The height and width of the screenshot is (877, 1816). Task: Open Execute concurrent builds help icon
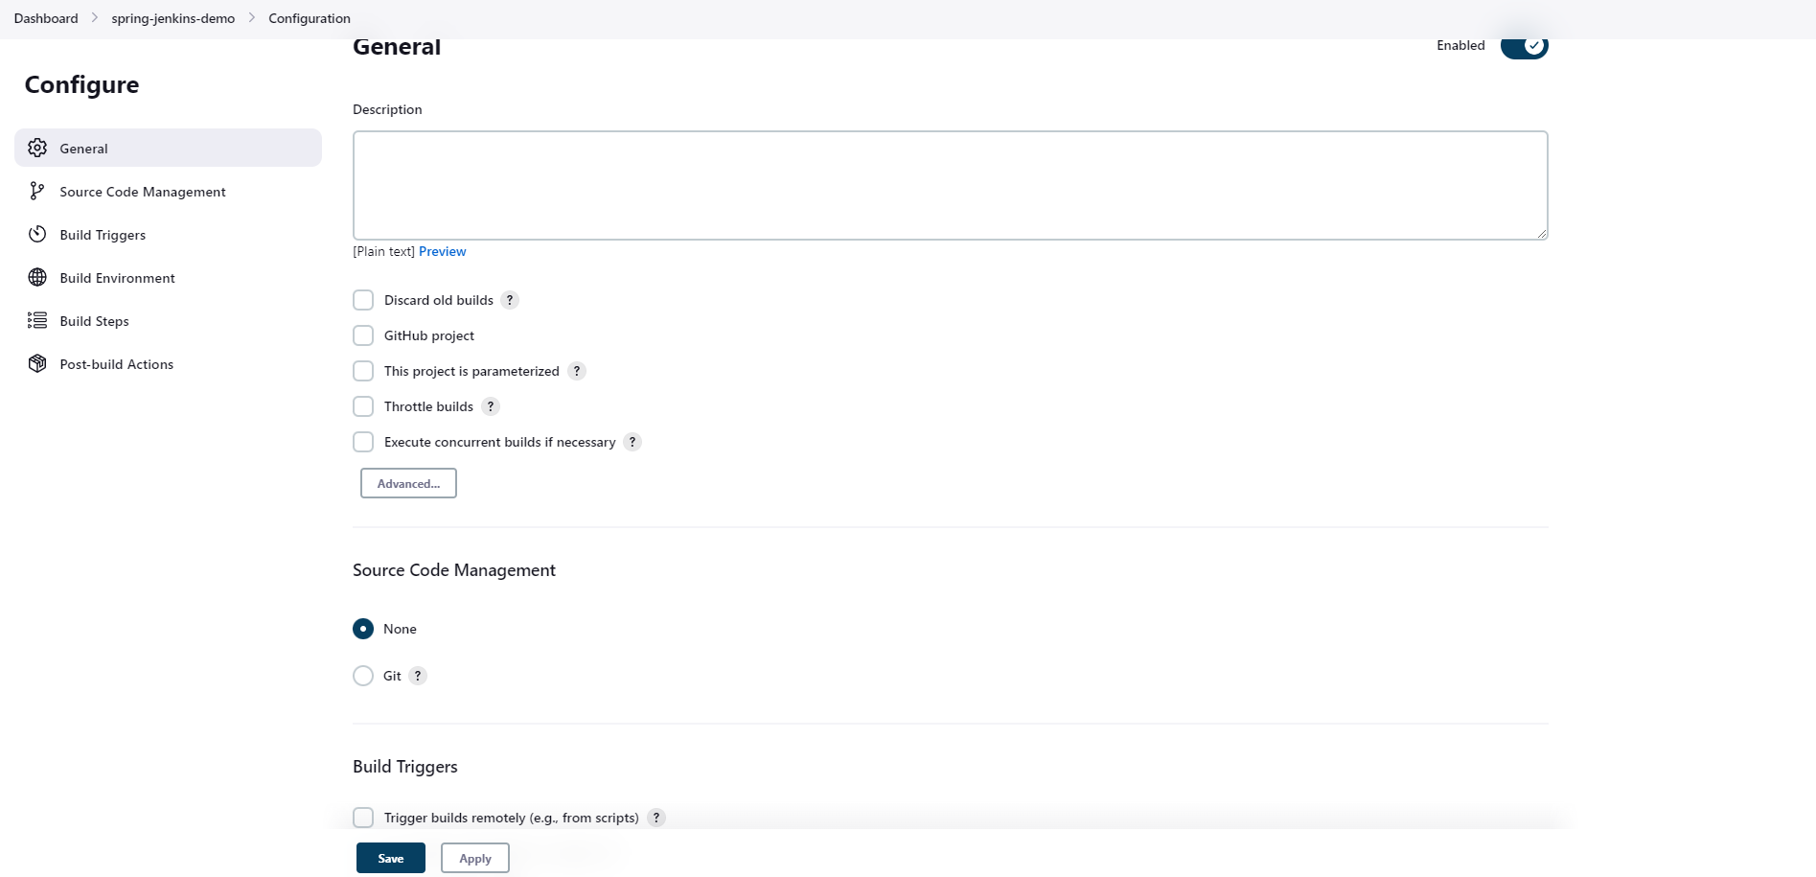(632, 442)
